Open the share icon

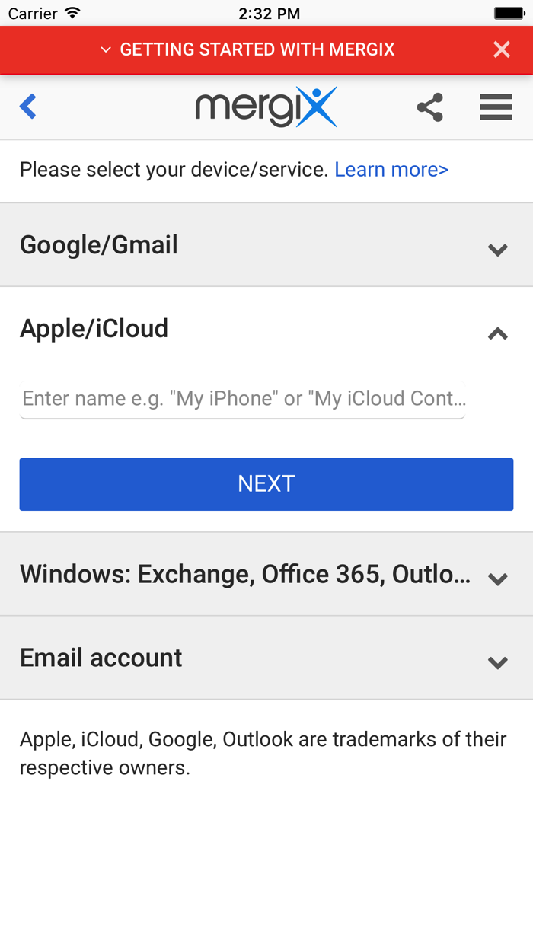(430, 107)
